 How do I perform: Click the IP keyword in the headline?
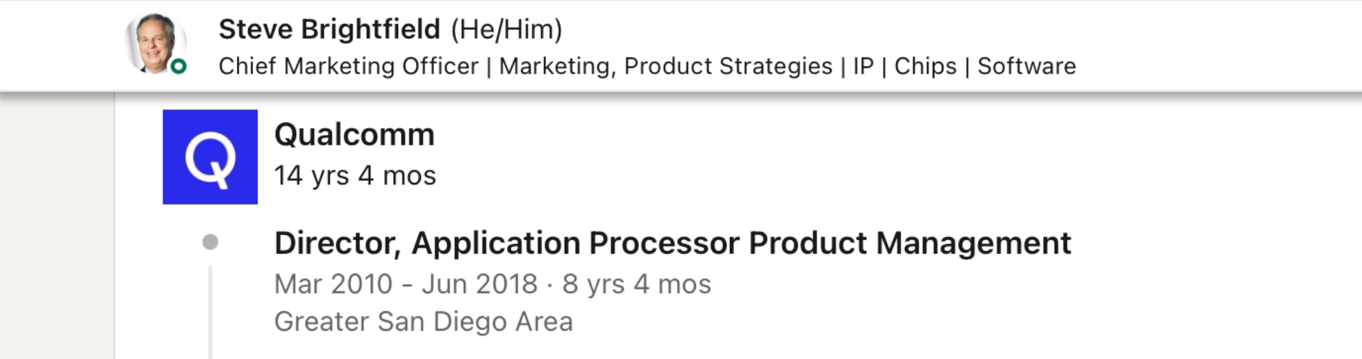pos(863,66)
